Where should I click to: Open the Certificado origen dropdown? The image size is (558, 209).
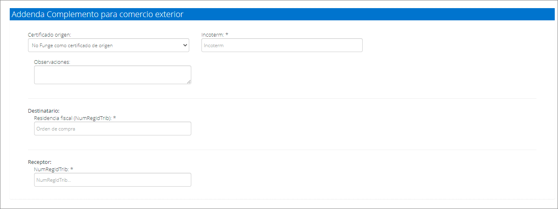click(x=108, y=46)
